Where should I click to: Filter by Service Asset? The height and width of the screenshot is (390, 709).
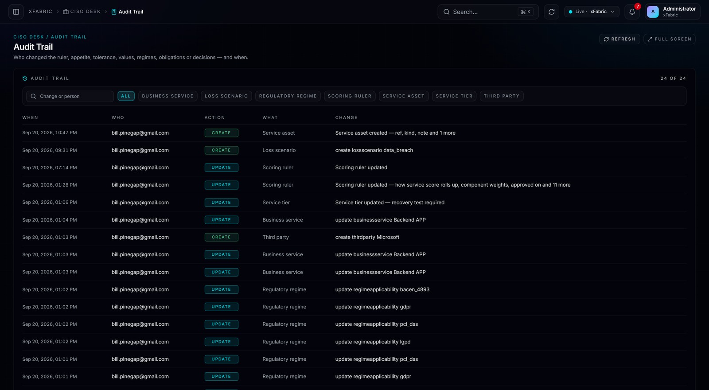[x=404, y=96]
